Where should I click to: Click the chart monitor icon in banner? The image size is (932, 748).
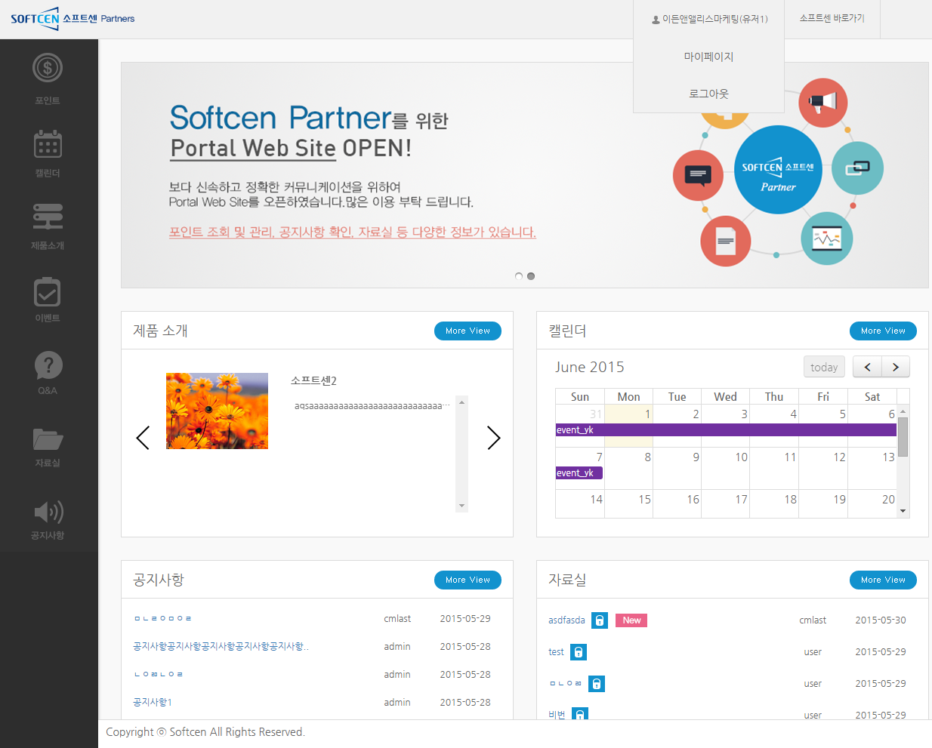pos(827,238)
